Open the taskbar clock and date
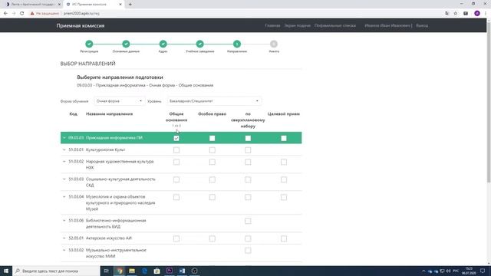491x276 pixels. [x=469, y=271]
